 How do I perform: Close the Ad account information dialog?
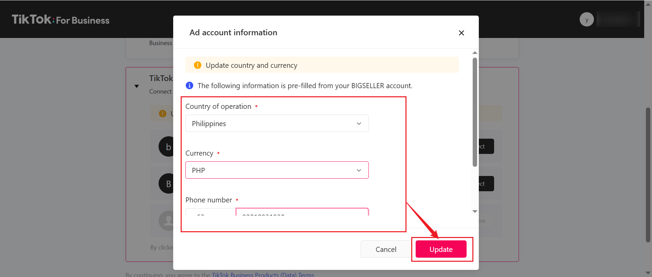coord(461,33)
